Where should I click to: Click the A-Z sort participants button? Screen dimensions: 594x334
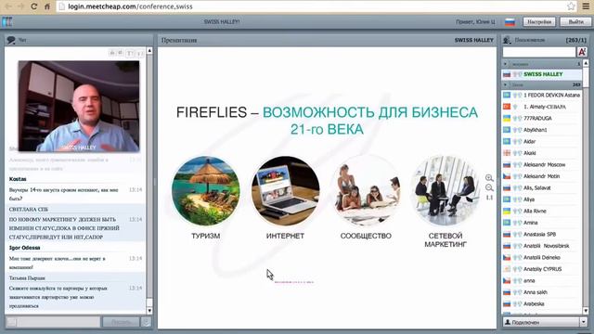click(582, 52)
